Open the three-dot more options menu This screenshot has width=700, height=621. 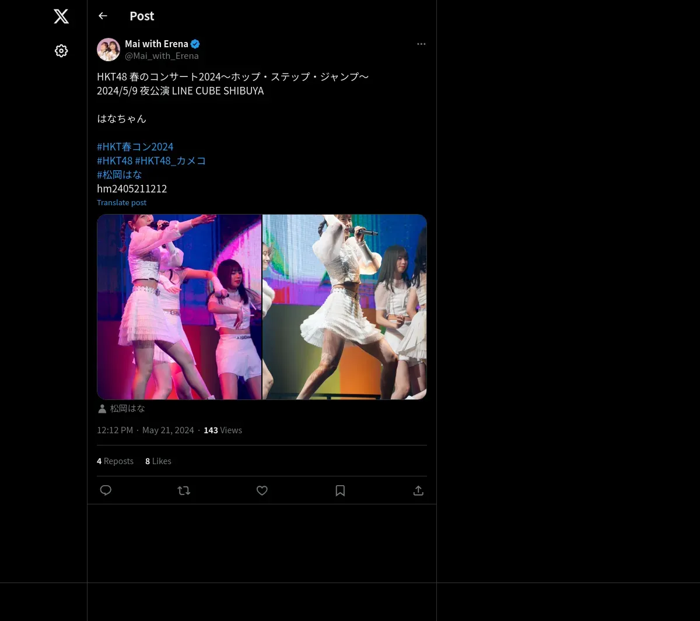421,44
